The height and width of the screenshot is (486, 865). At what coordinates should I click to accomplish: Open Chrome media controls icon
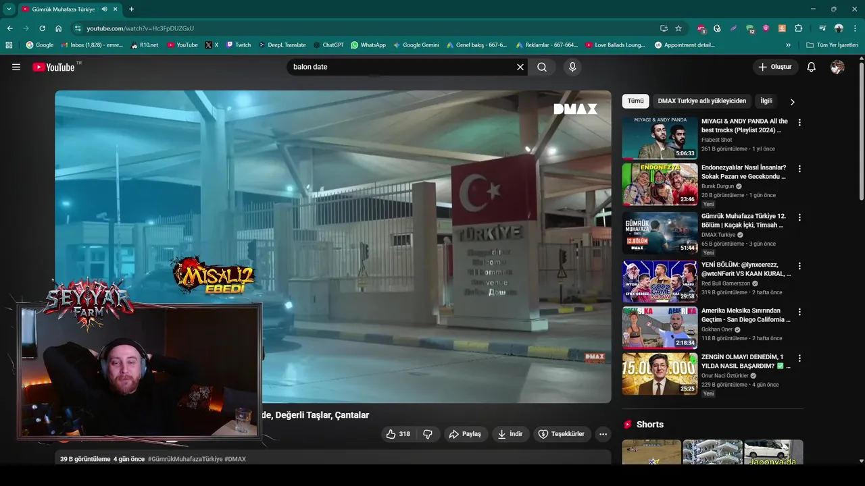coord(822,28)
